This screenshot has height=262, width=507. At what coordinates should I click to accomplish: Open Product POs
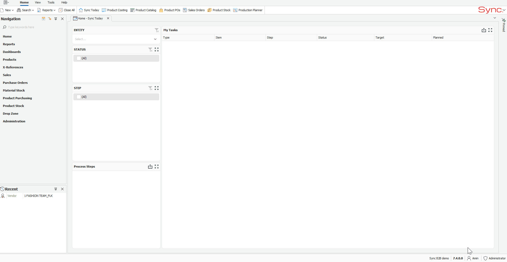pos(170,10)
